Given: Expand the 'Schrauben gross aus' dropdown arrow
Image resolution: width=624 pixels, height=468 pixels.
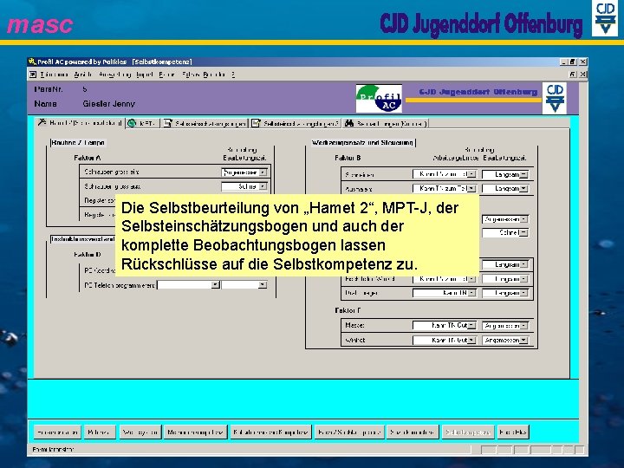Looking at the screenshot, I should tap(263, 186).
